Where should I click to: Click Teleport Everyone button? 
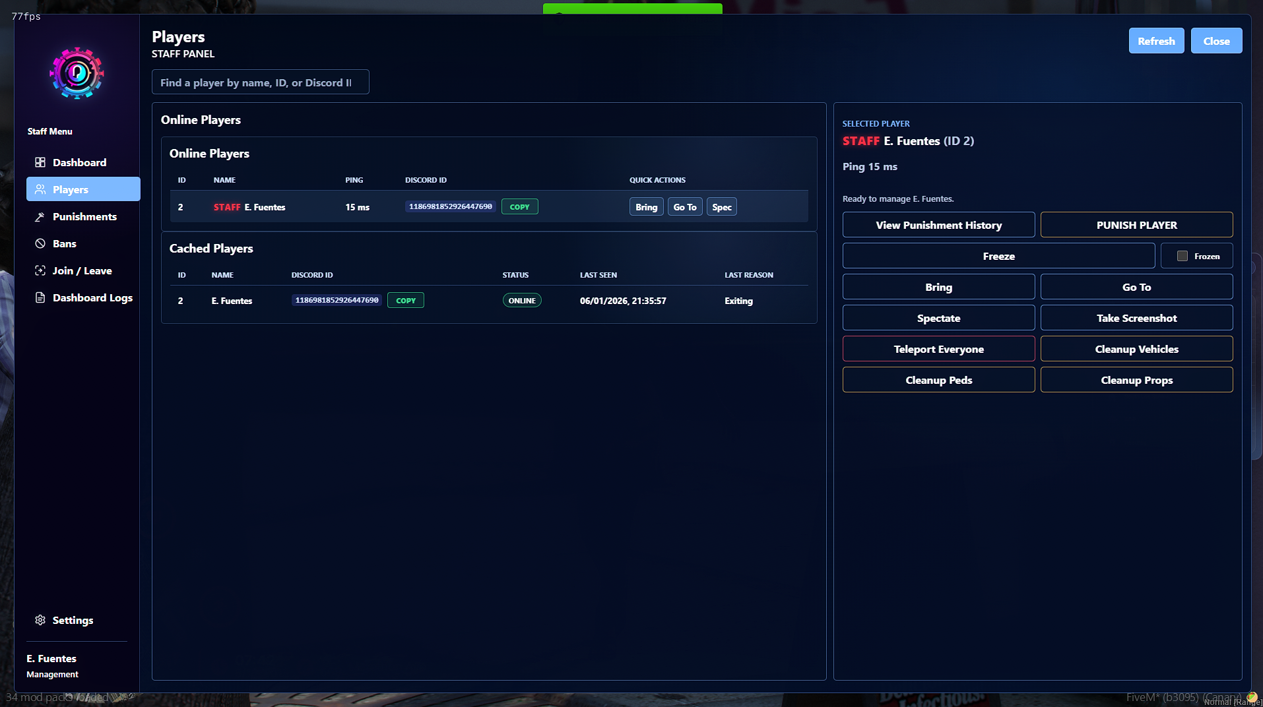(938, 349)
